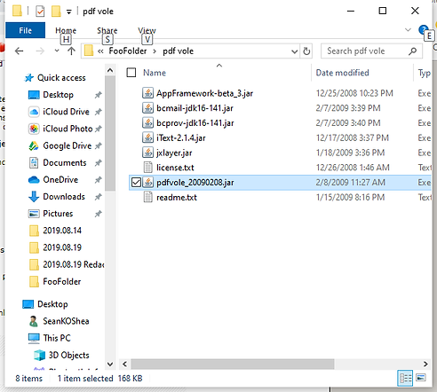Open the View ribbon tab
437x392 pixels.
click(x=147, y=30)
